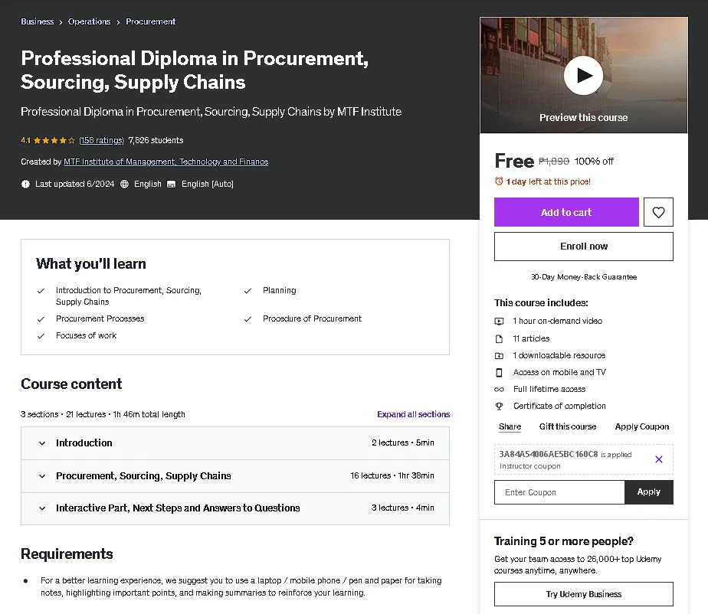Click the '2 lectures • 5min' label
The height and width of the screenshot is (614, 708).
403,443
